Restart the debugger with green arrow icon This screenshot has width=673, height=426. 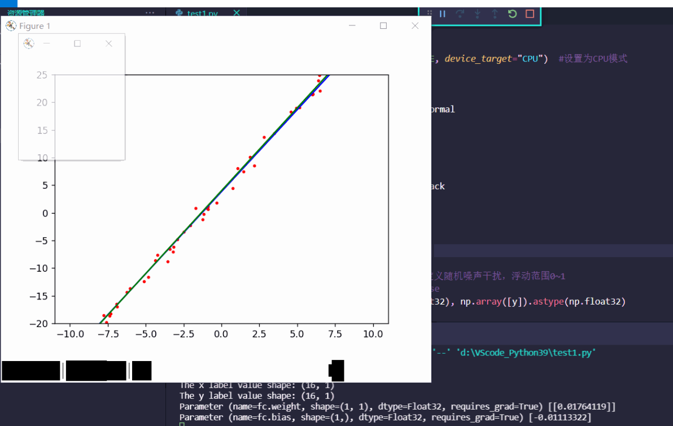tap(512, 14)
